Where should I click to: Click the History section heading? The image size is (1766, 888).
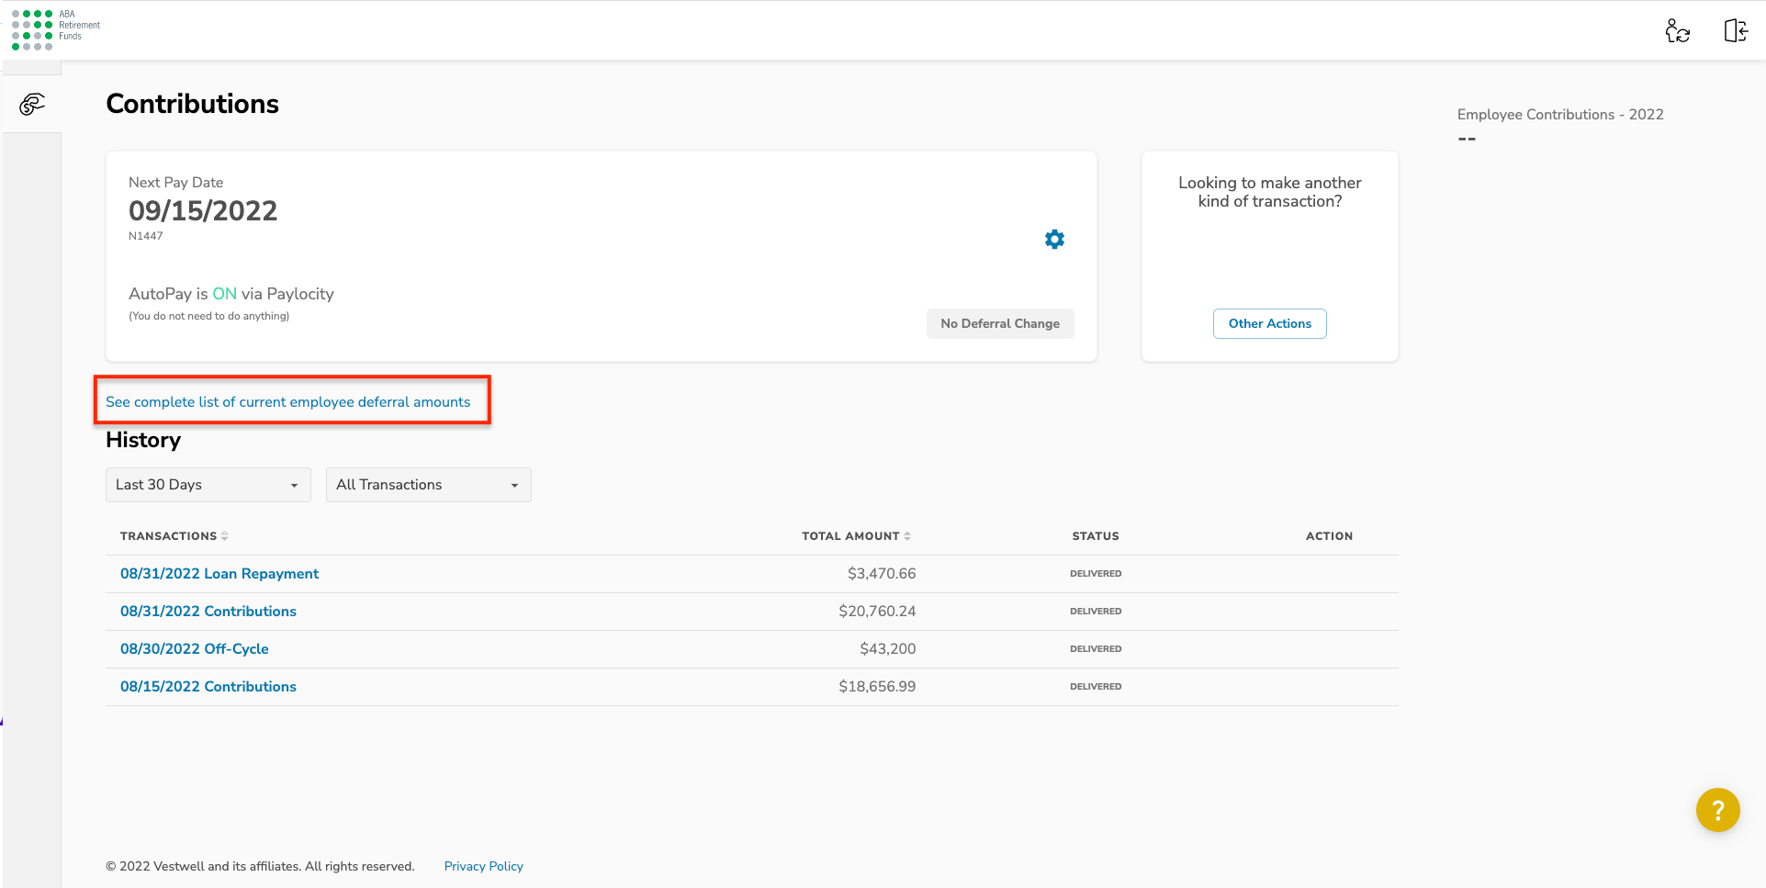(143, 440)
